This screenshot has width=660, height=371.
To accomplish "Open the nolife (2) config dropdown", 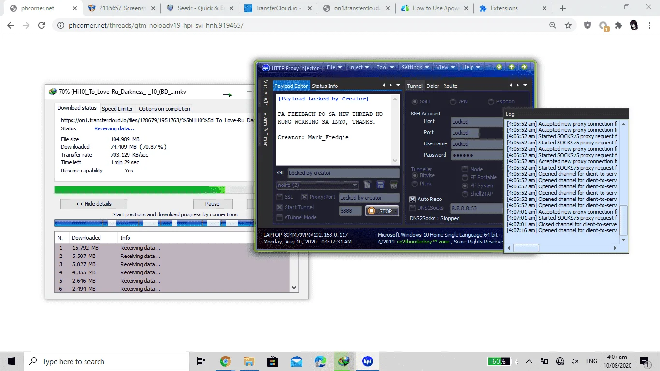I will pos(317,185).
